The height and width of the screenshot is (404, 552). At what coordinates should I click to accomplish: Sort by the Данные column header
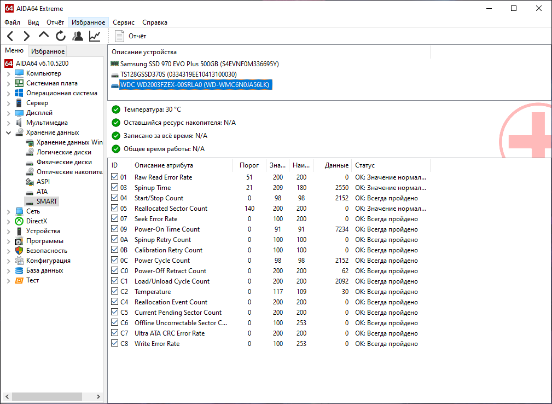pyautogui.click(x=332, y=165)
